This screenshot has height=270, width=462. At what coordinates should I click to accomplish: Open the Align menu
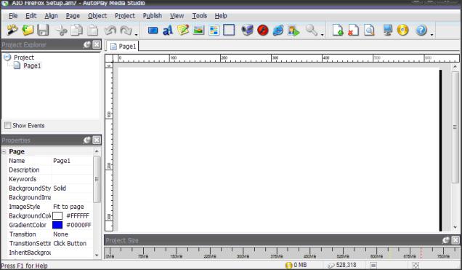[x=51, y=15]
